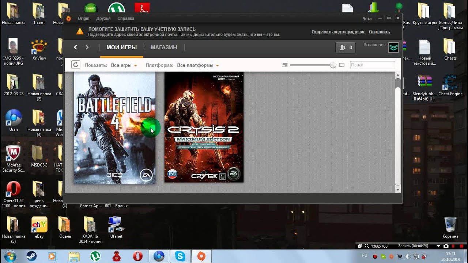Image resolution: width=468 pixels, height=263 pixels.
Task: Open the IMG_0296 image file
Action: 13,52
